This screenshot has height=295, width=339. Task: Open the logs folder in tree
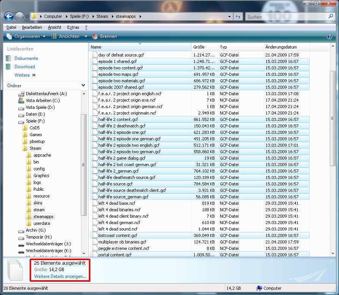37,182
